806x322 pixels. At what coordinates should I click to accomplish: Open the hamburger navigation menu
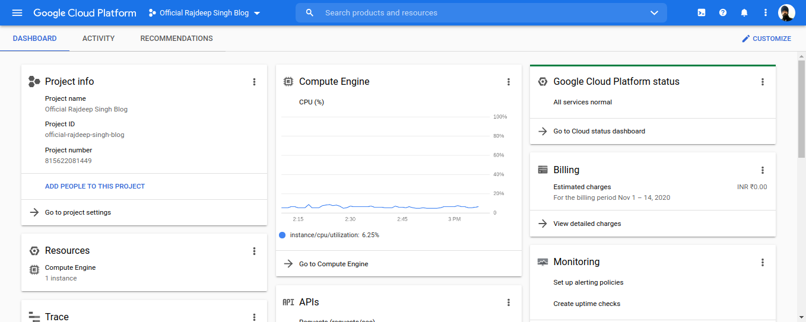tap(17, 13)
